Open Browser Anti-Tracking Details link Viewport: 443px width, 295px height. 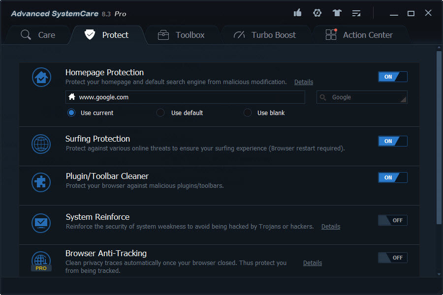[x=313, y=263]
